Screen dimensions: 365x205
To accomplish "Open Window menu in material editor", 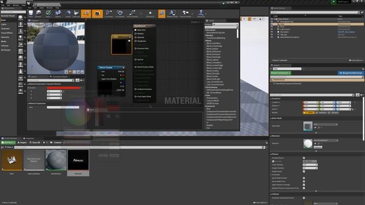I will tap(50, 7).
